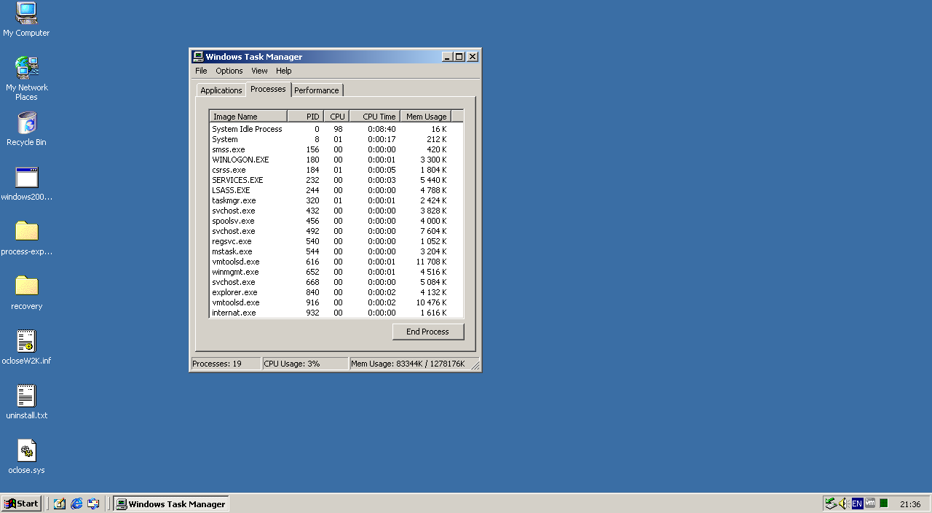
Task: Launch Internet Explorer from quick launch
Action: [76, 504]
